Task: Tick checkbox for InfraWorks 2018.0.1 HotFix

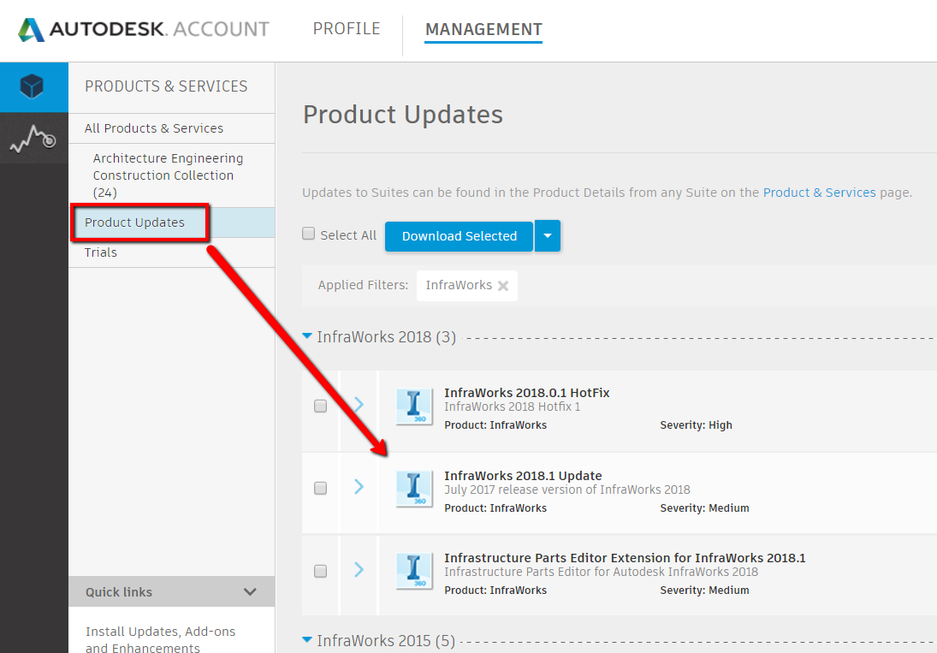Action: point(320,407)
